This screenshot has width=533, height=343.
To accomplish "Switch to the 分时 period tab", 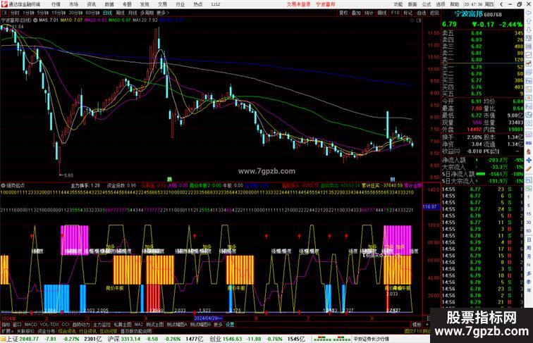I will (x=15, y=13).
